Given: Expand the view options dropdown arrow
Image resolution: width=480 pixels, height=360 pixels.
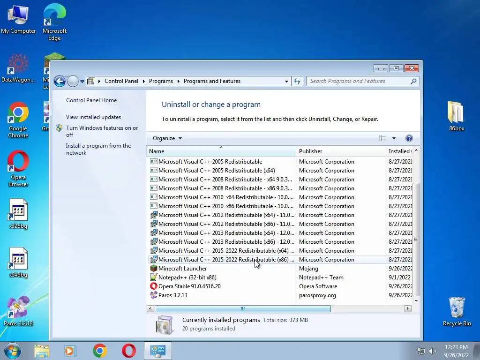Looking at the screenshot, I should tap(394, 138).
